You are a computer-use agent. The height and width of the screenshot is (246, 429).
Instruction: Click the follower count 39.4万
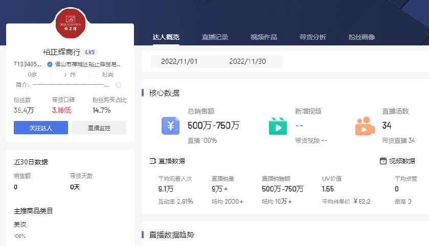24,110
